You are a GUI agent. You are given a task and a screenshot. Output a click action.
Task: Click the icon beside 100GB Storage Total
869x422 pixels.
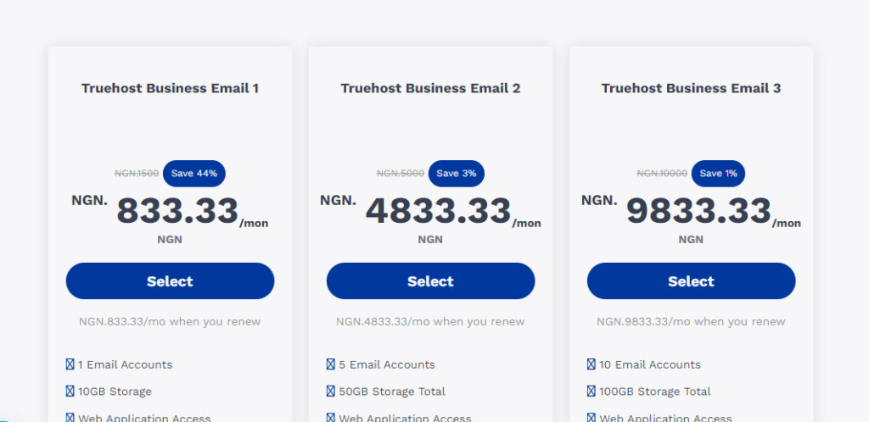tap(591, 391)
